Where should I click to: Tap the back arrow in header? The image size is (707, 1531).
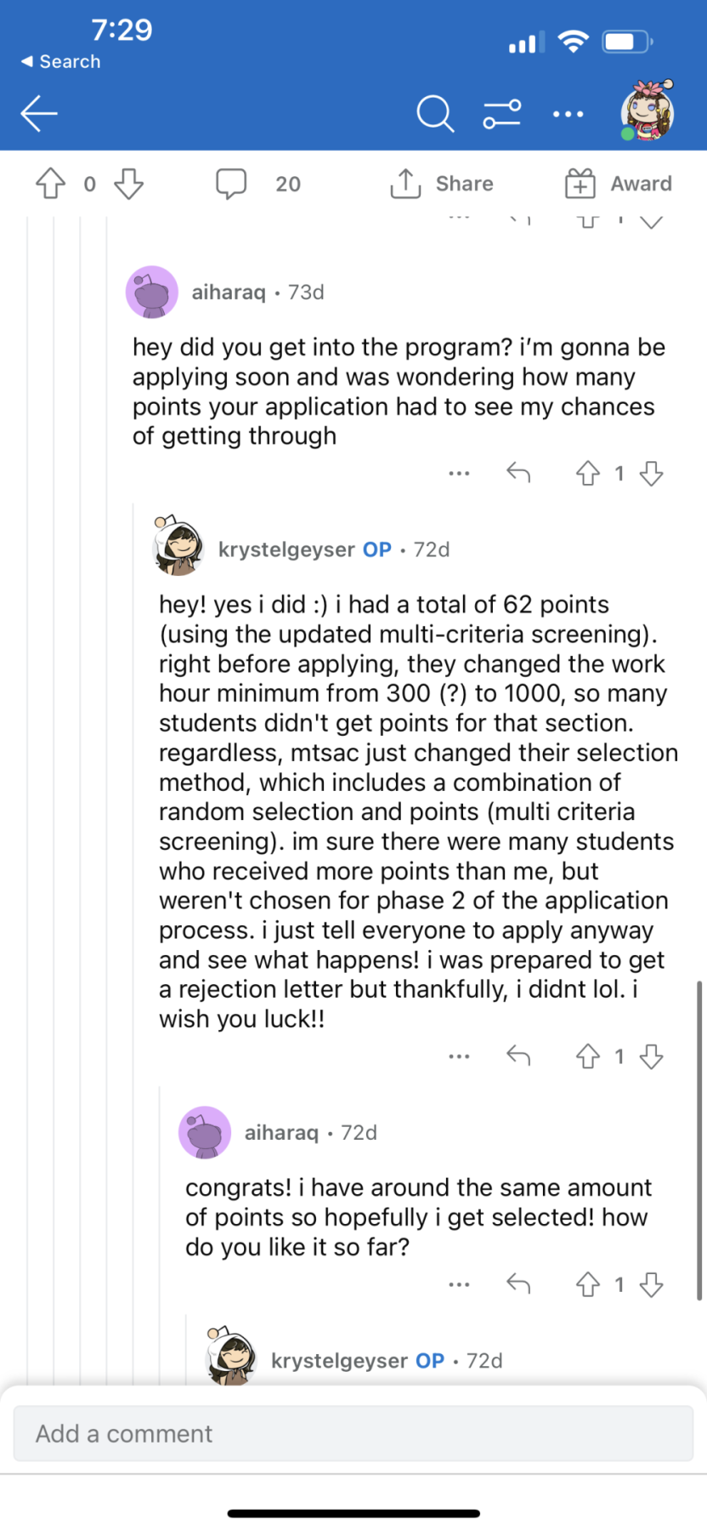(39, 113)
